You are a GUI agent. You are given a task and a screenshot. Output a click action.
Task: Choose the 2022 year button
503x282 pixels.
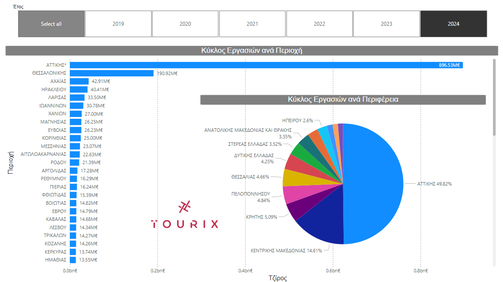pyautogui.click(x=319, y=24)
